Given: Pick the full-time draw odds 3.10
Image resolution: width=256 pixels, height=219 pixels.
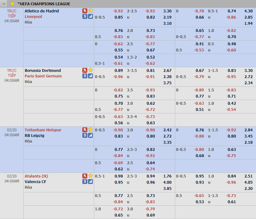Looking at the screenshot, I should pyautogui.click(x=167, y=24).
